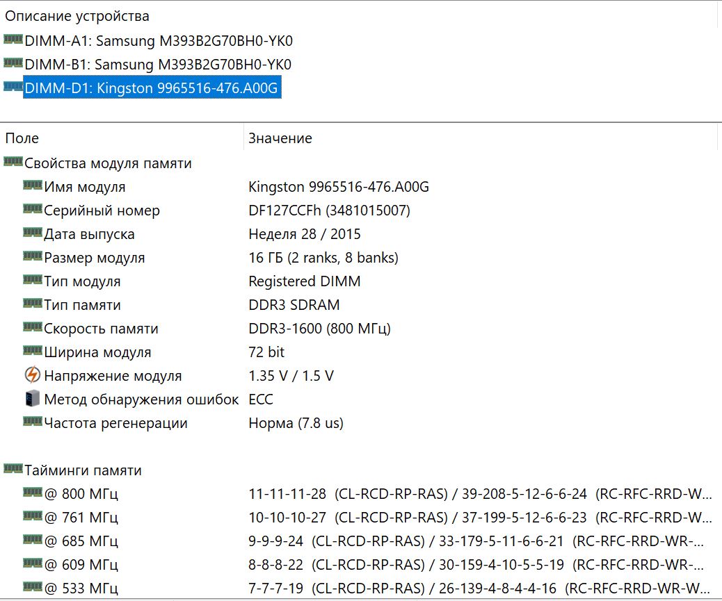Click the icon beside 'Тип памяти'
Screen dimensions: 722x601
32,304
